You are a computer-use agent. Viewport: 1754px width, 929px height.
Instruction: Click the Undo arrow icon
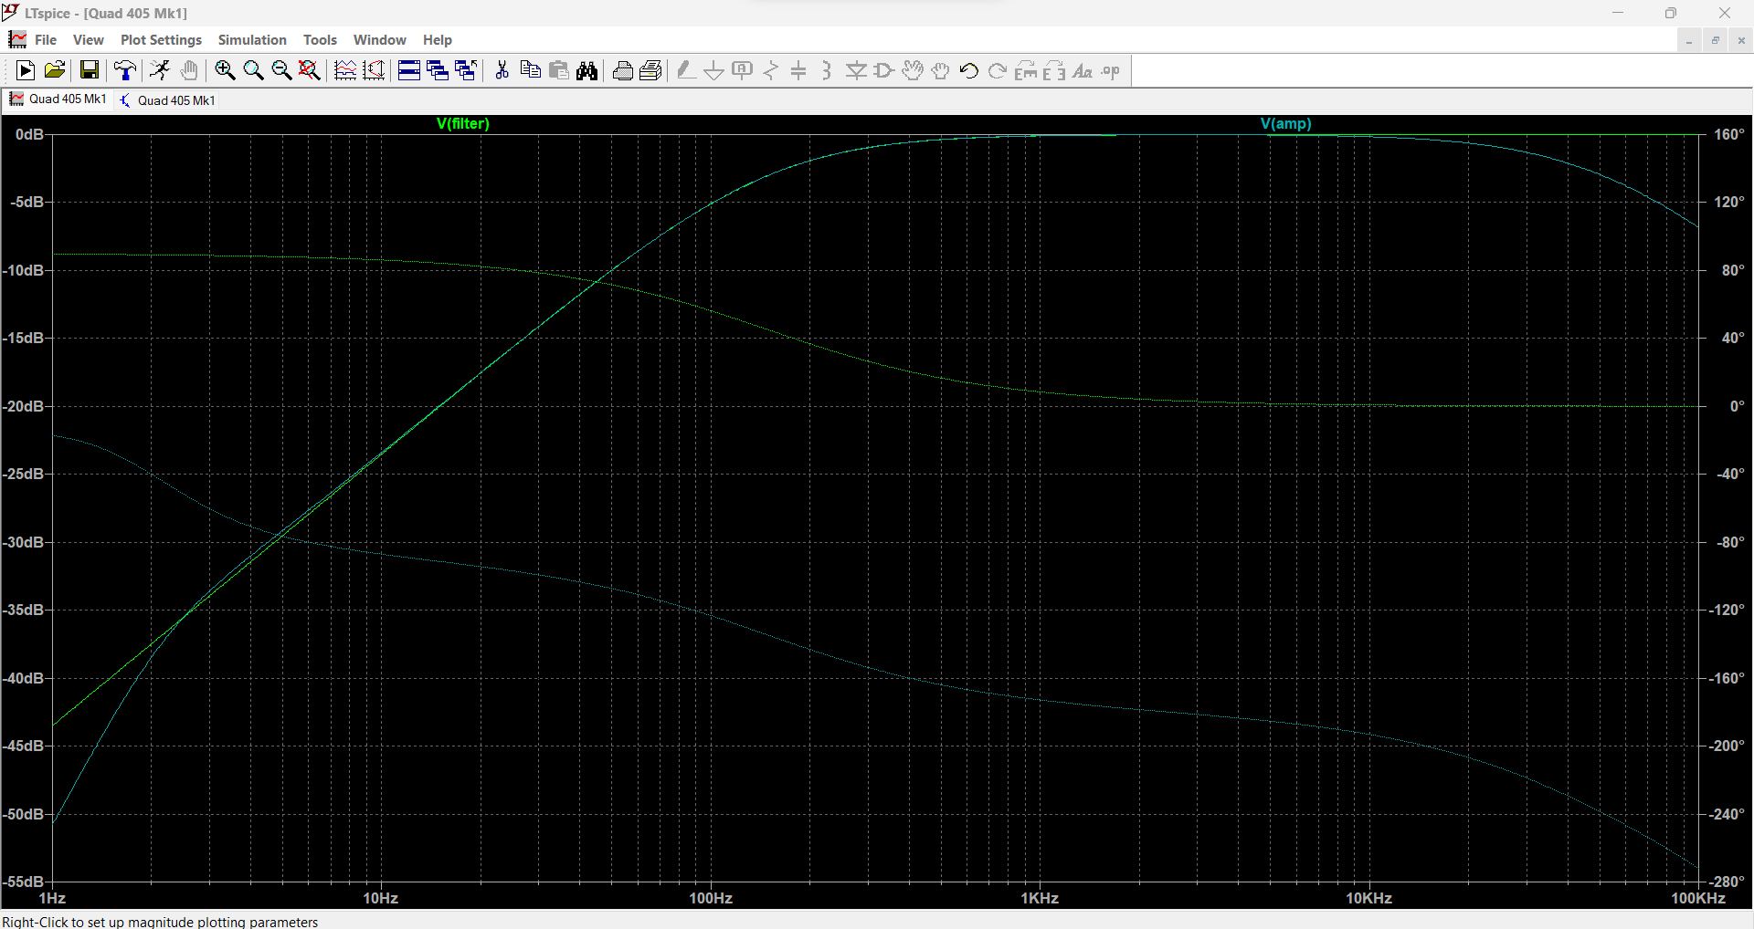click(969, 70)
